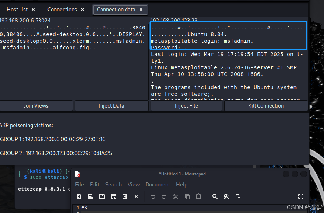Click 'ettercap 0.8.3.1' text in terminal
The height and width of the screenshot is (213, 324).
coord(42,189)
